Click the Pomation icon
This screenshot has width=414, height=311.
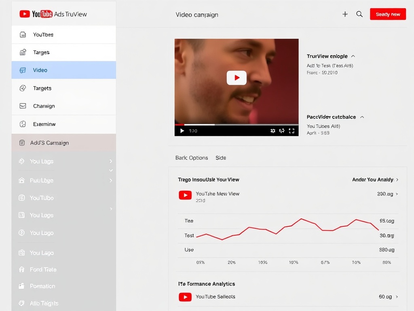[22, 286]
